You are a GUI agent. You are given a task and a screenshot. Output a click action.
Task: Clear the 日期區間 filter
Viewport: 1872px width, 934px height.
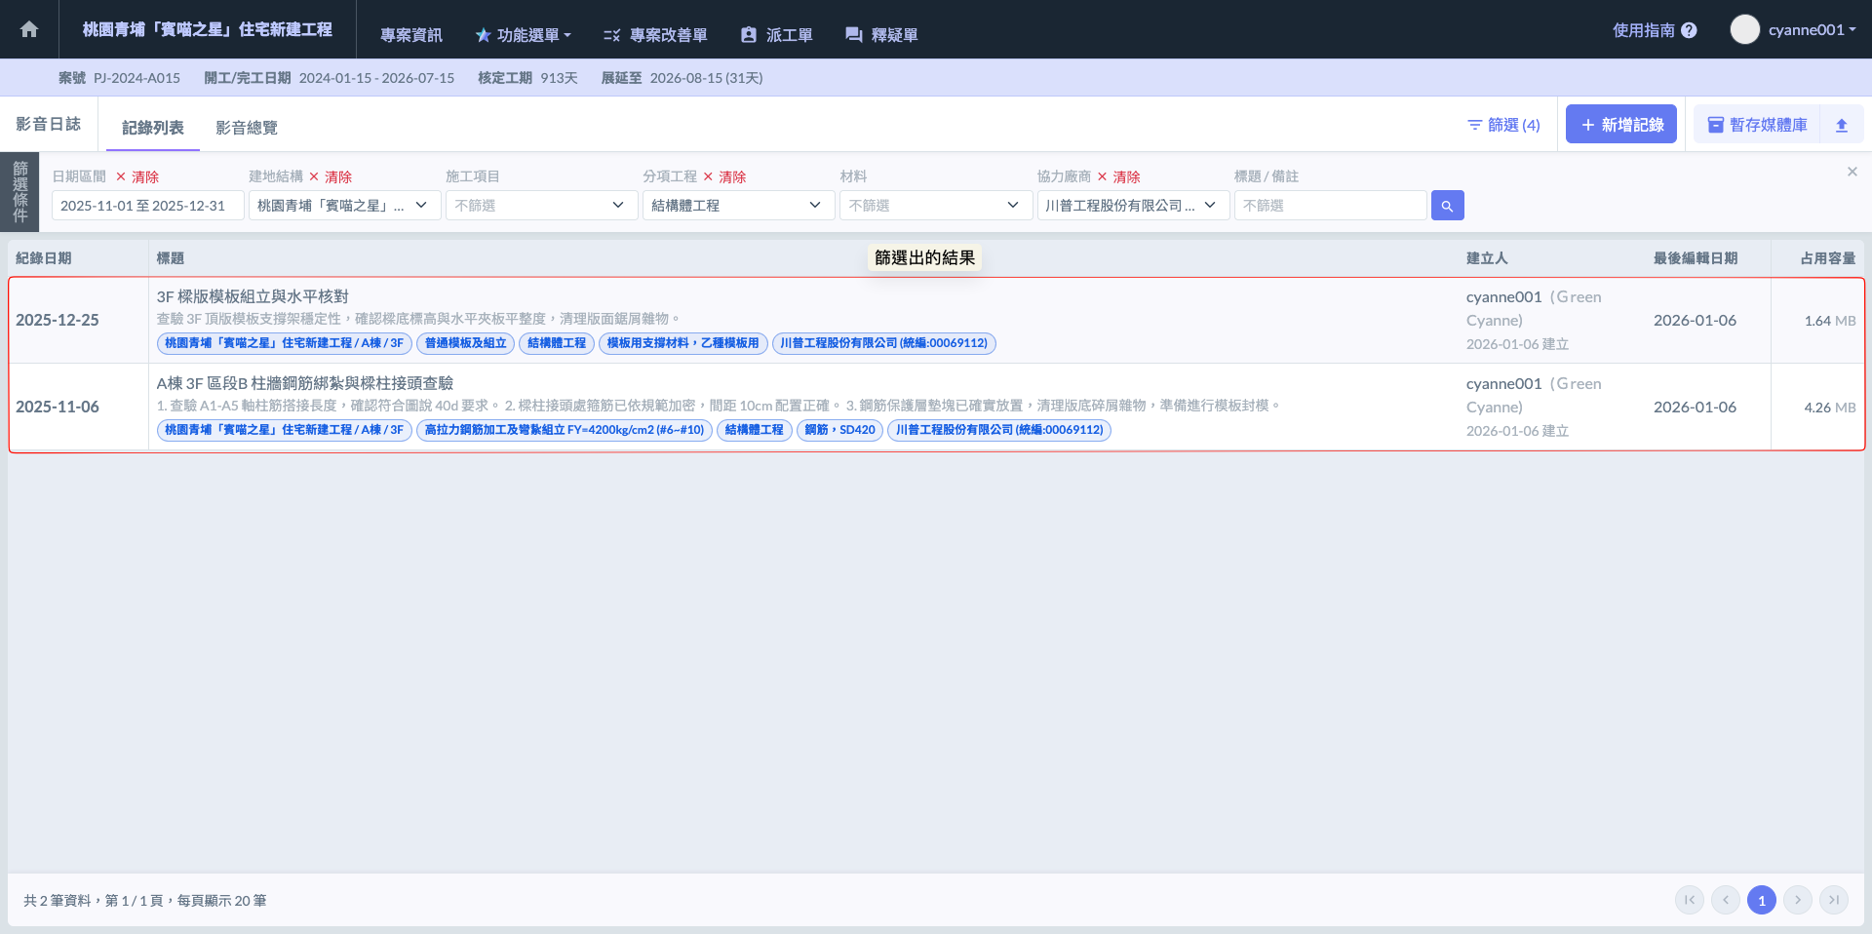tap(137, 176)
